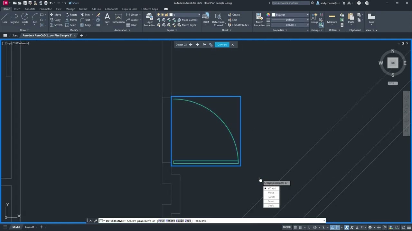Click Create block button
This screenshot has width=412, height=231.
234,15
